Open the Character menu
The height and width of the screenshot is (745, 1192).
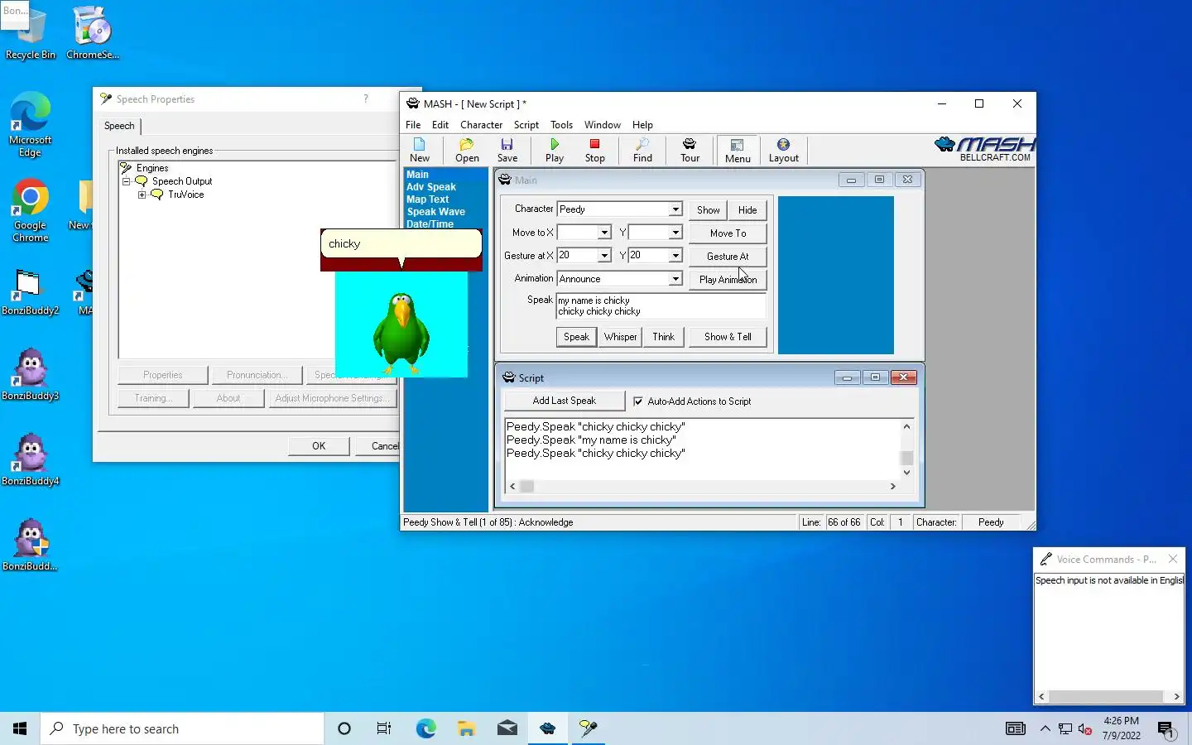tap(481, 125)
